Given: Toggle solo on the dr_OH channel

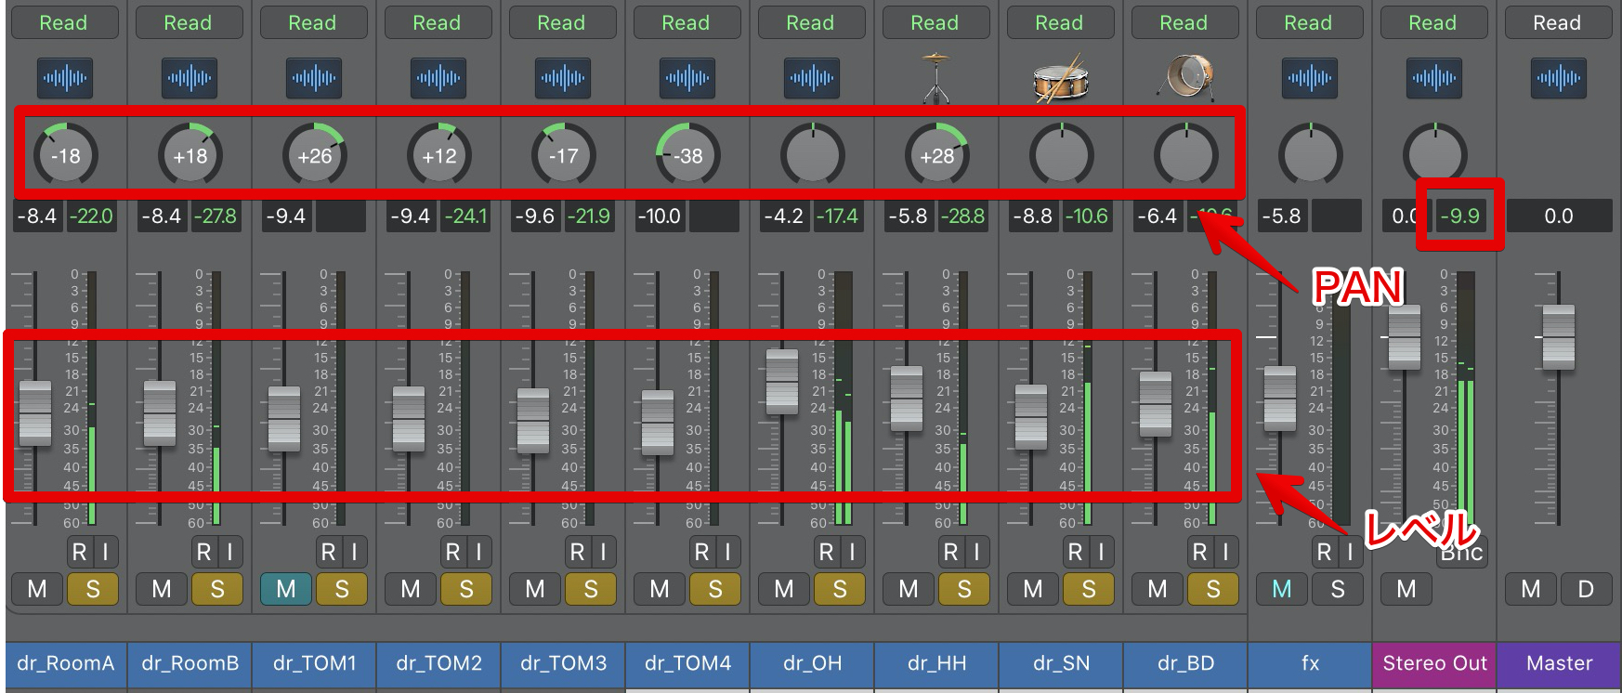Looking at the screenshot, I should 840,589.
